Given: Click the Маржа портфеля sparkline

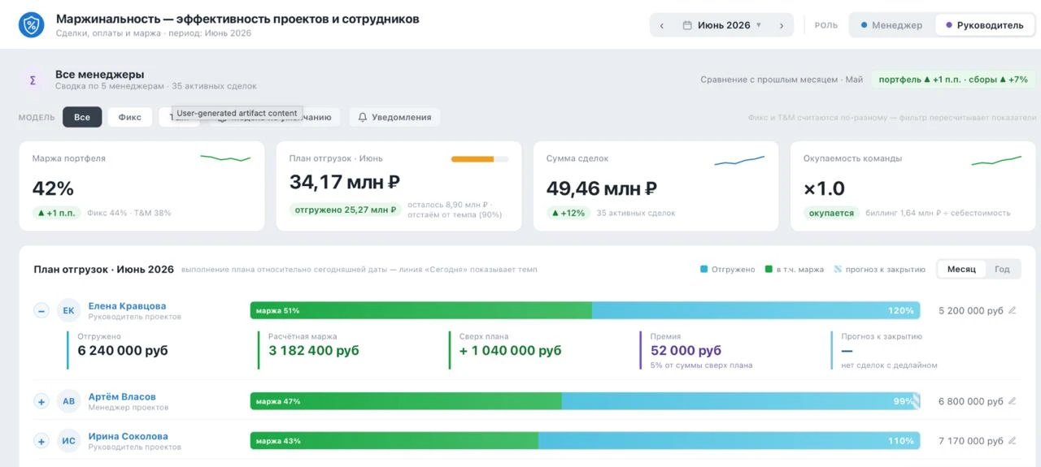Looking at the screenshot, I should coord(225,158).
